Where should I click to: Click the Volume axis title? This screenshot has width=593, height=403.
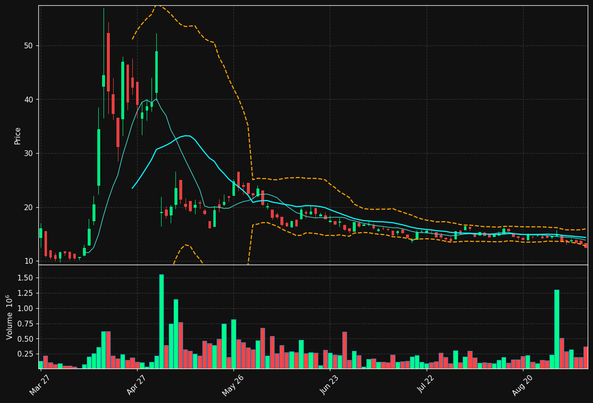(x=10, y=317)
